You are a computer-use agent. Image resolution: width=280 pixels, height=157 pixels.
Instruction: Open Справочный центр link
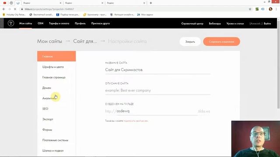pos(192,24)
